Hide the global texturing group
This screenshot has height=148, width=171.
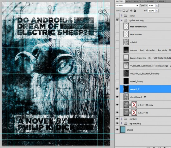tap(117, 20)
